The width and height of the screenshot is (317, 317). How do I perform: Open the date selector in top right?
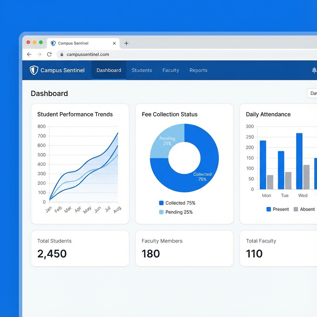pyautogui.click(x=312, y=93)
